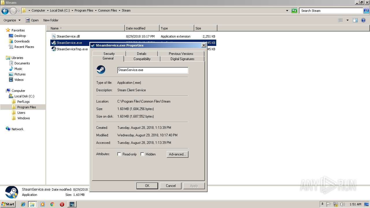Screen dimensions: 370x208
Task: Click the Windows Explorer taskbar icon
Action: [x=32, y=204]
